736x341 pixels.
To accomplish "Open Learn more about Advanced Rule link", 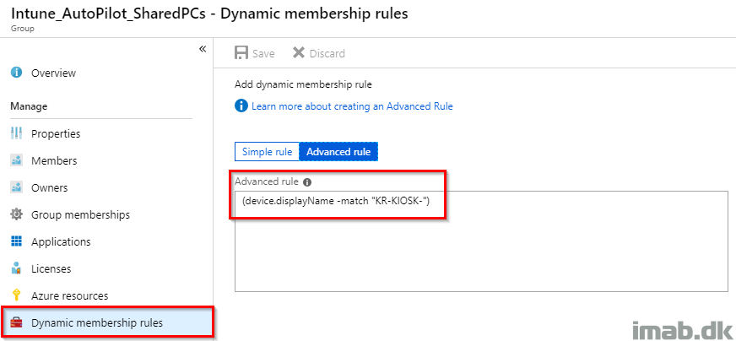I will click(x=352, y=106).
